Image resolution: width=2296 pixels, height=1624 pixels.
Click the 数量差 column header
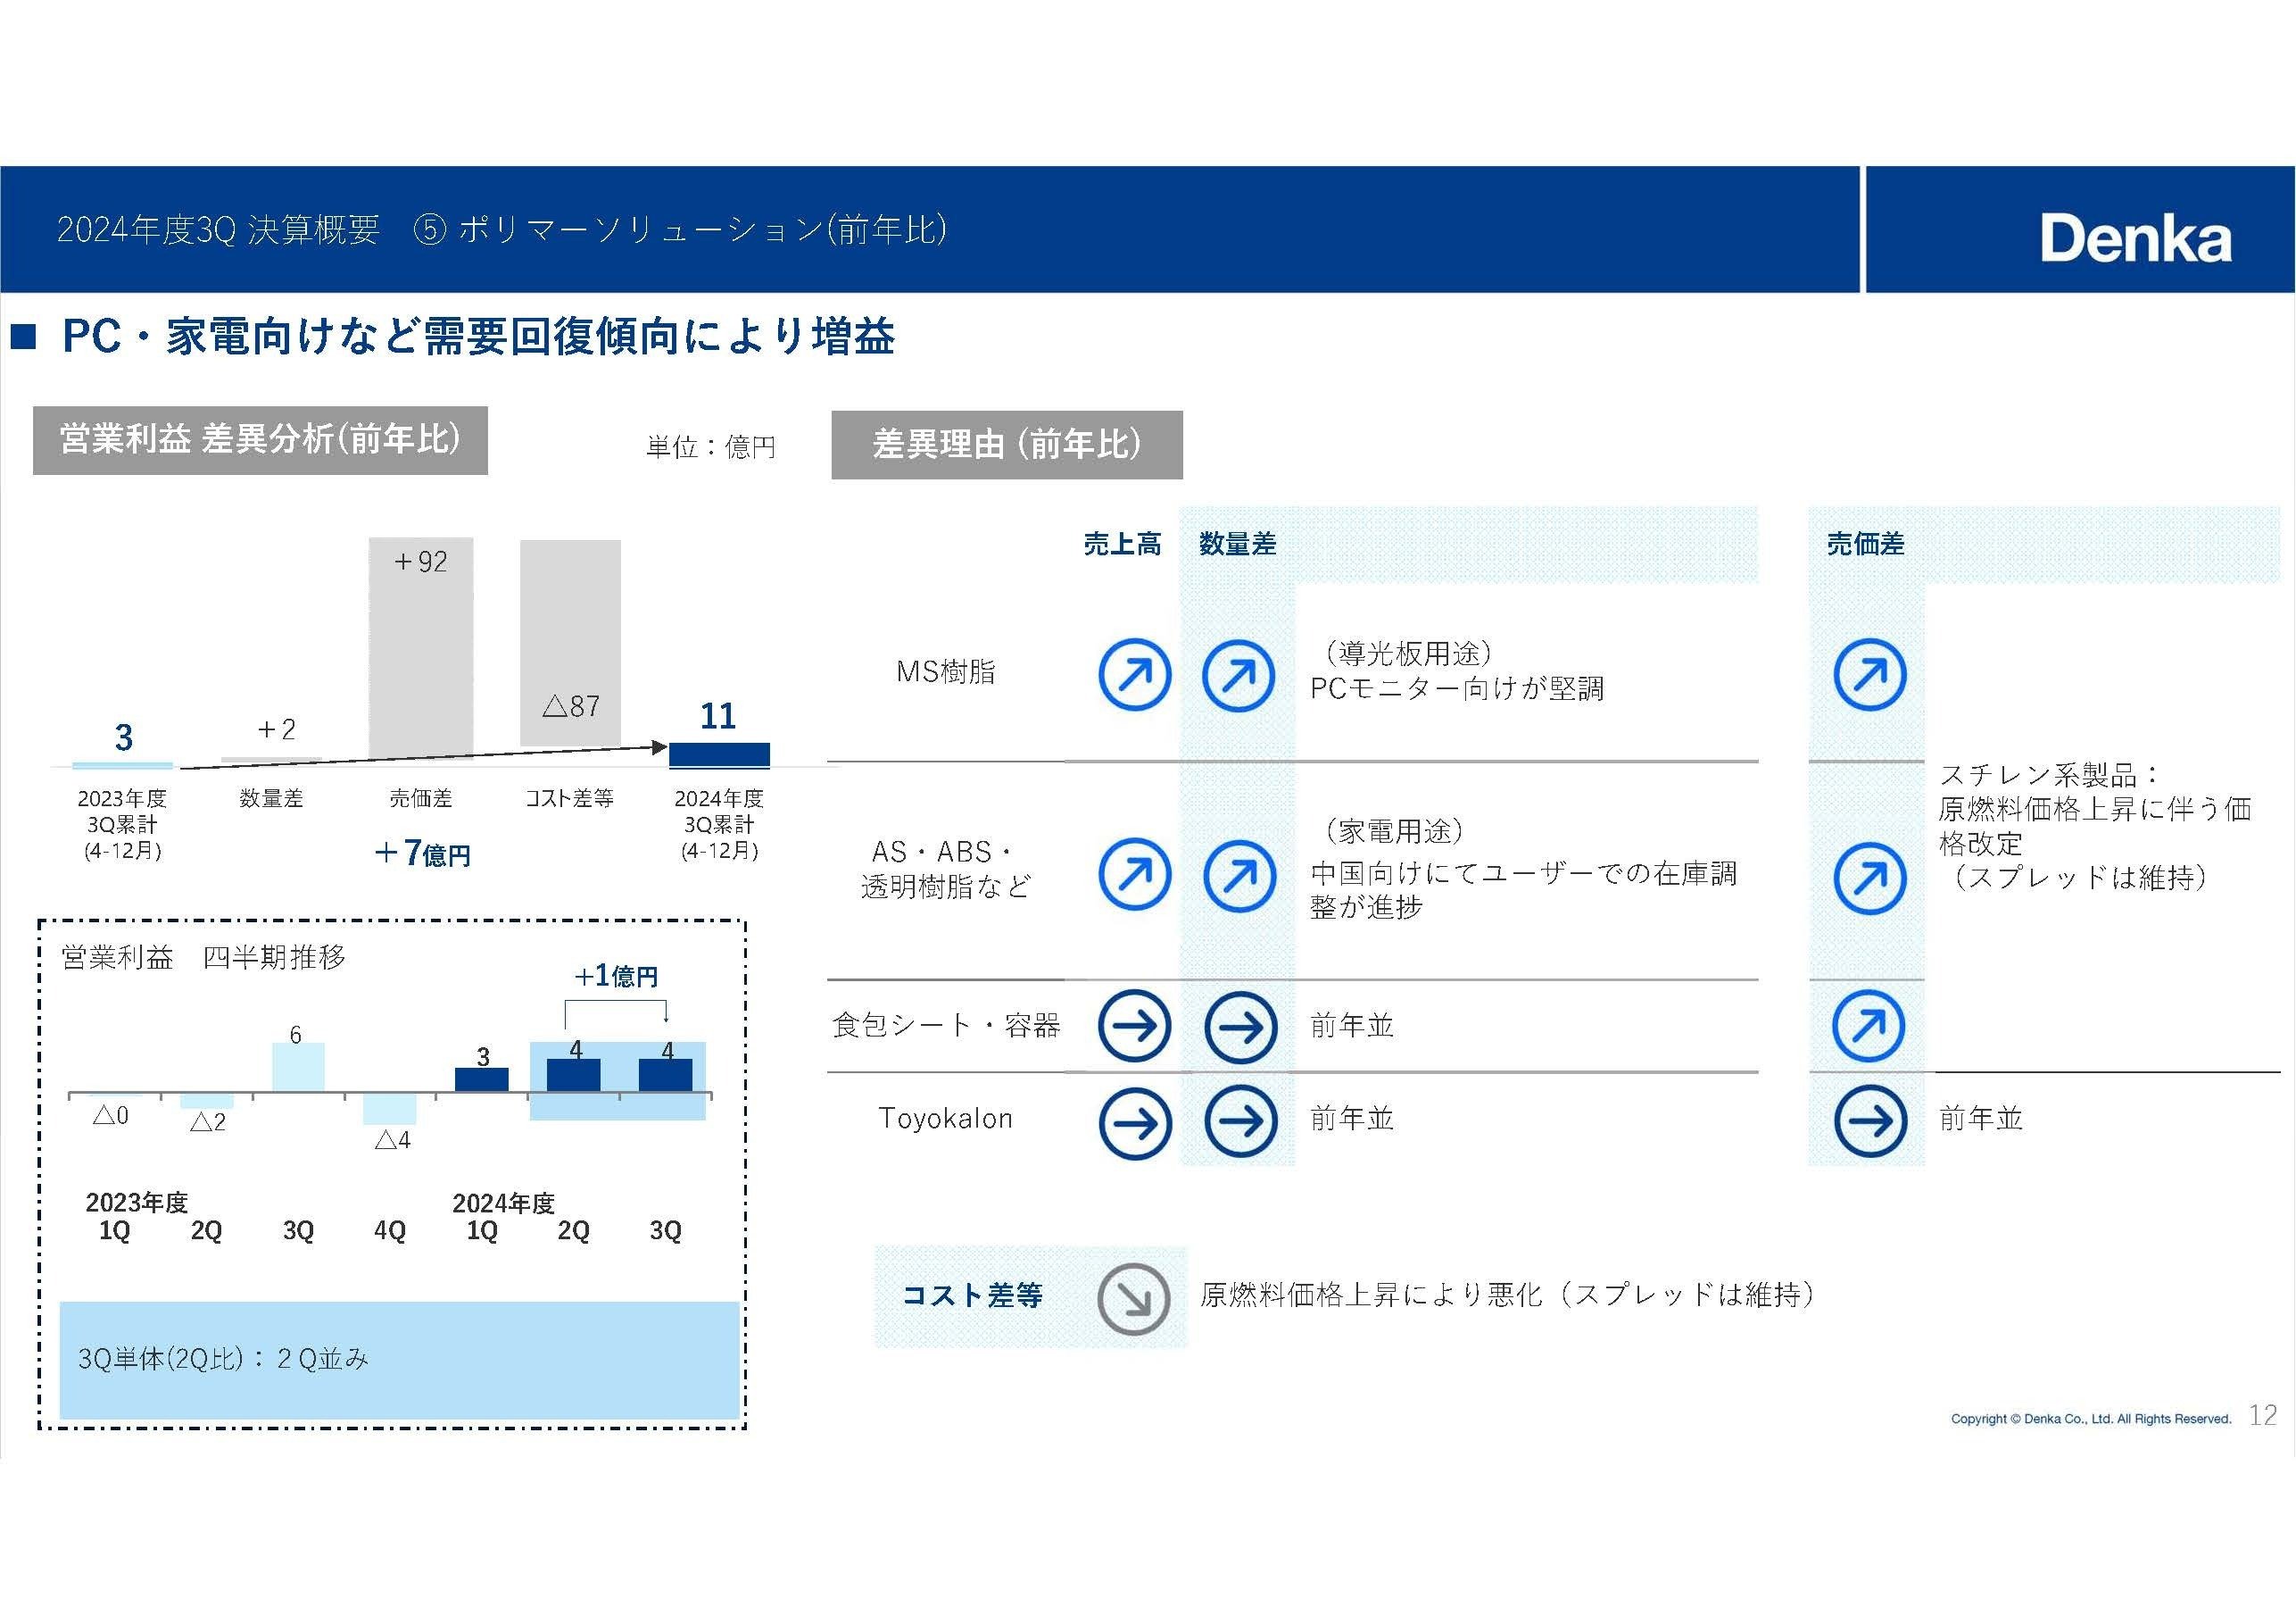pos(1237,545)
